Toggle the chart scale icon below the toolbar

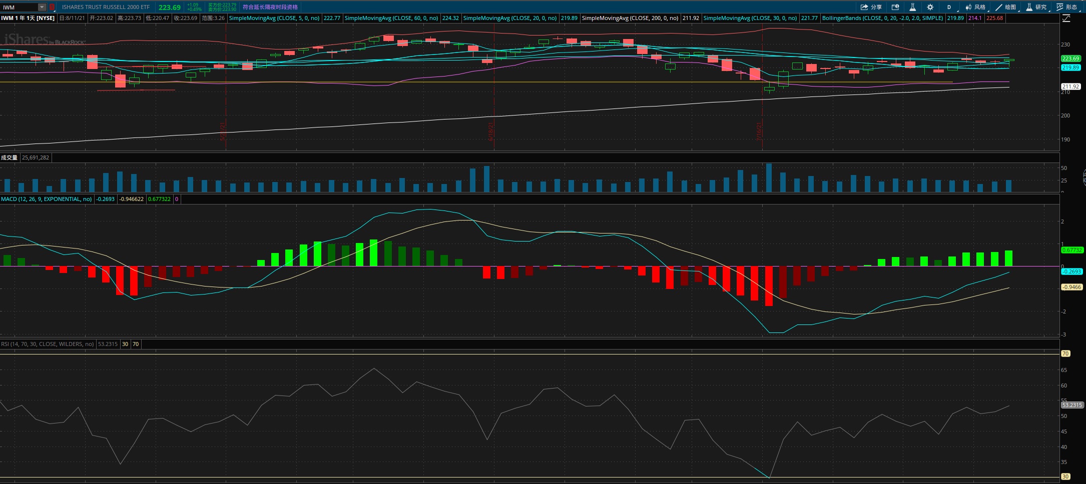(x=1066, y=18)
